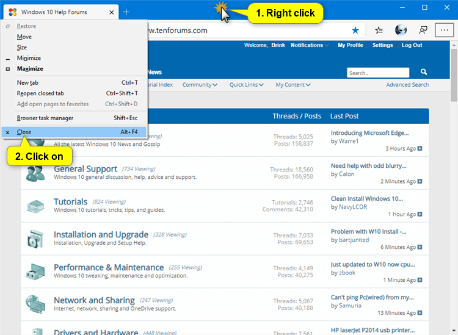Click the feedback person icon
Screen dimensions: 458x335
[x=423, y=30]
